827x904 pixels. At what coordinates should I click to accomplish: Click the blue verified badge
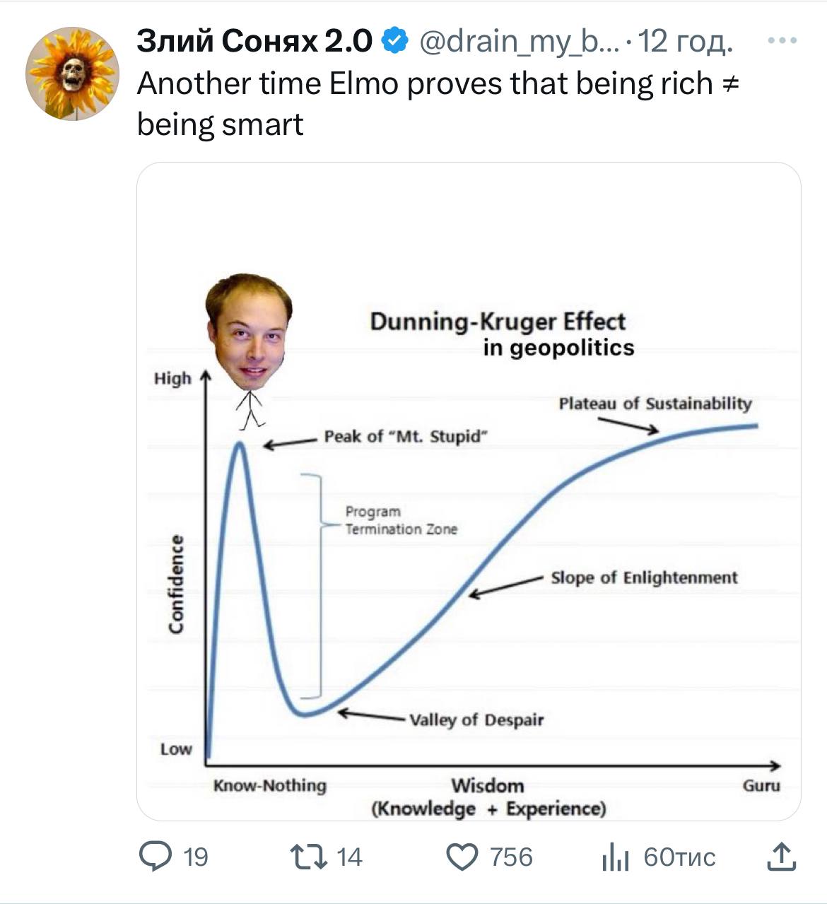tap(394, 42)
